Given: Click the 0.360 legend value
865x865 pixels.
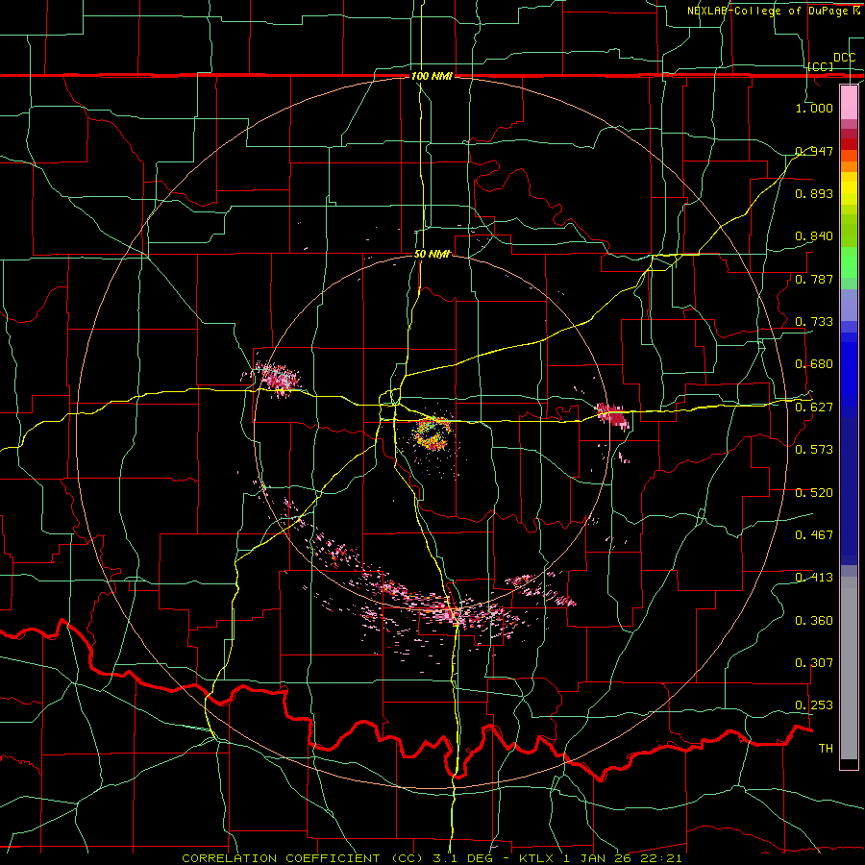Looking at the screenshot, I should pos(814,621).
